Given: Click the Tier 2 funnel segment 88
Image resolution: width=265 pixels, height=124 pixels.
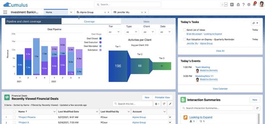Looking at the screenshot, I should tap(140, 66).
